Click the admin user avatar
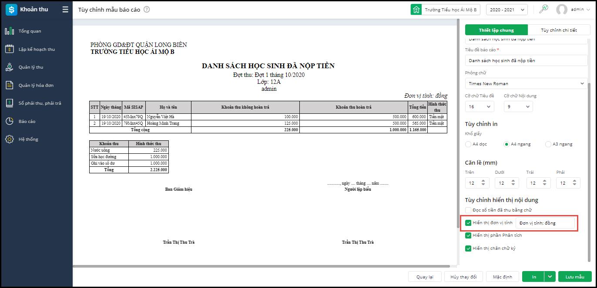Image resolution: width=597 pixels, height=288 pixels. [x=562, y=10]
